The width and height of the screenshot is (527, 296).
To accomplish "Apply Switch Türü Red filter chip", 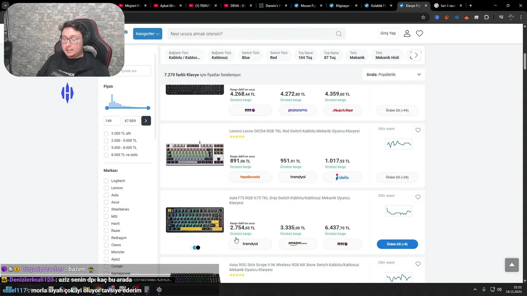I will point(279,55).
